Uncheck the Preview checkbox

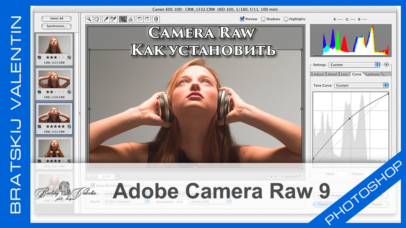pyautogui.click(x=242, y=19)
